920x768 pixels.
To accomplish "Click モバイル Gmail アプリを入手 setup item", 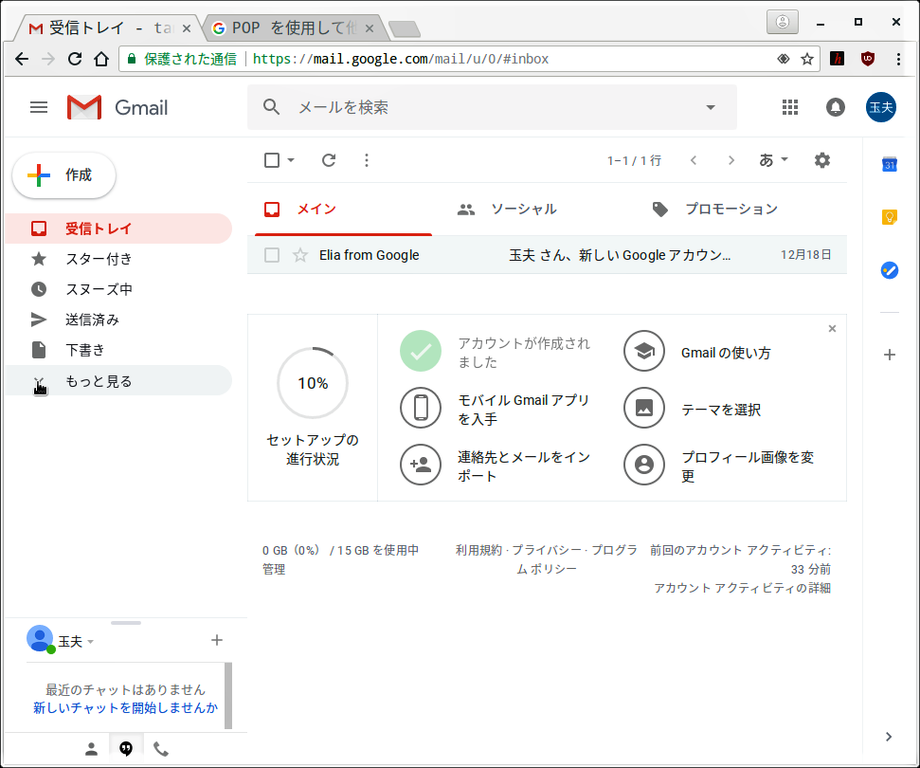I will (496, 410).
